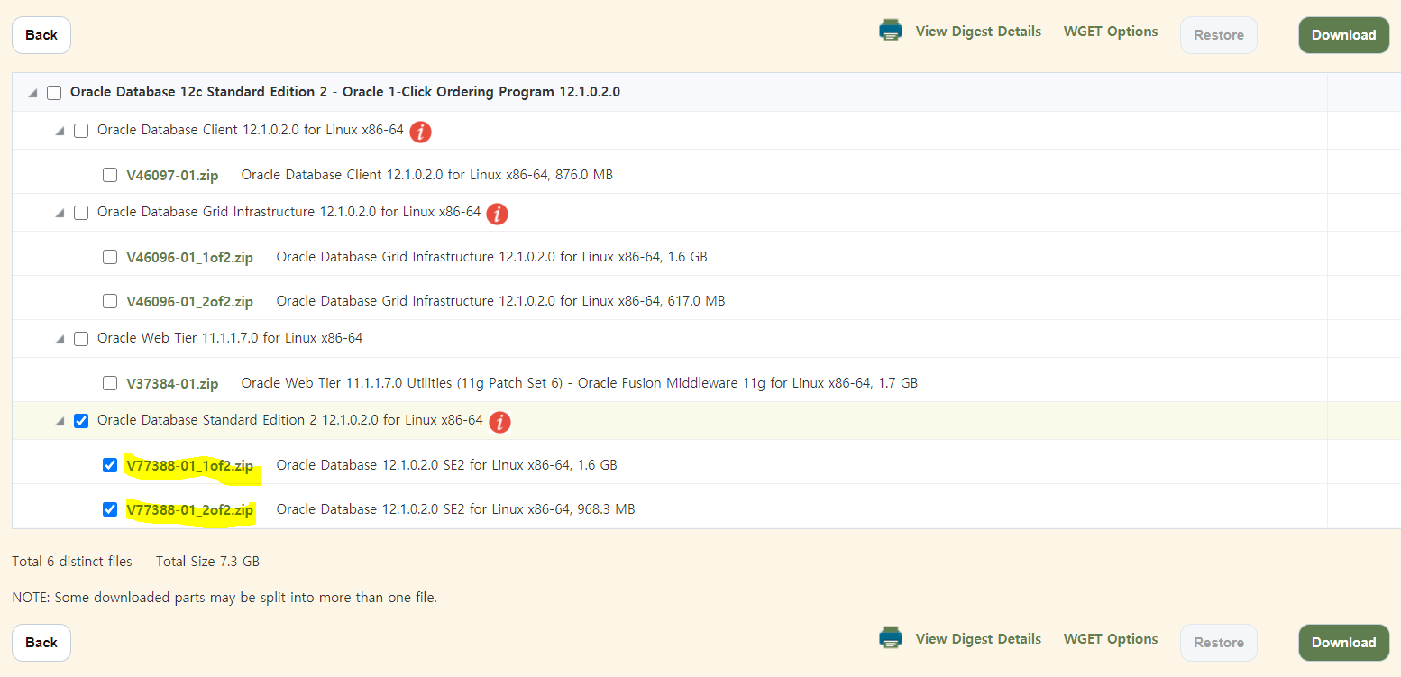Collapse the Grid Infrastructure node
Viewport: 1401px width, 677px height.
(60, 213)
